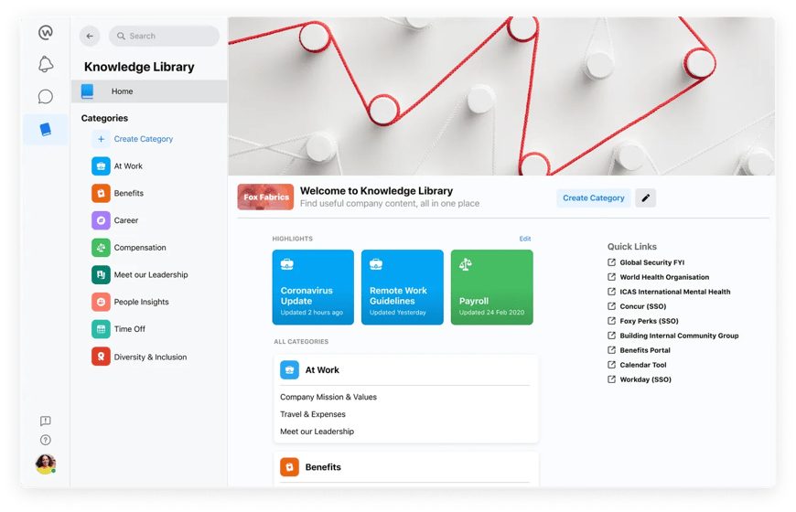Screen dimensions: 796x512
Task: Open the Workplace home logo icon
Action: 46,33
